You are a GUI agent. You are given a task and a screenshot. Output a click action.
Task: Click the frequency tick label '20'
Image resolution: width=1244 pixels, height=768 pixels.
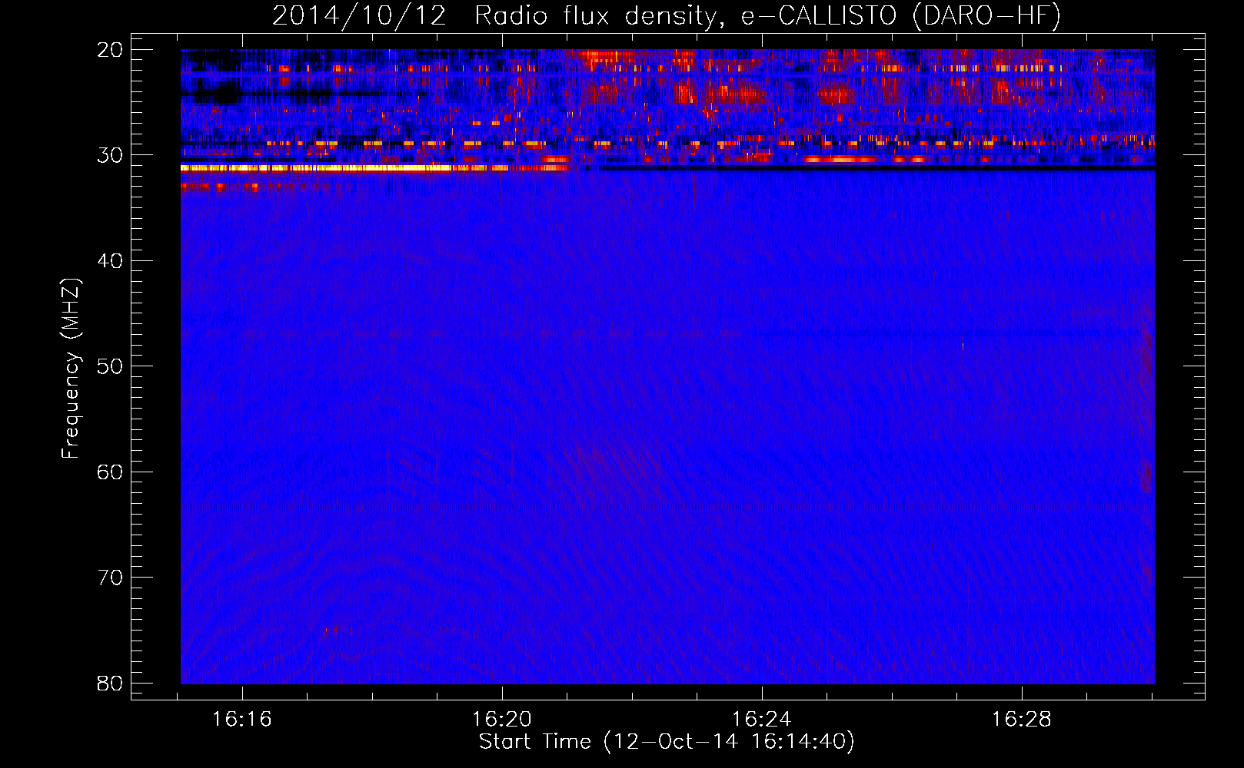tap(111, 50)
